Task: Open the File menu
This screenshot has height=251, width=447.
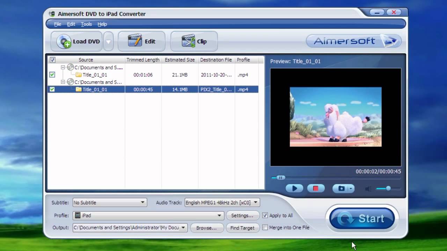Action: pos(58,24)
